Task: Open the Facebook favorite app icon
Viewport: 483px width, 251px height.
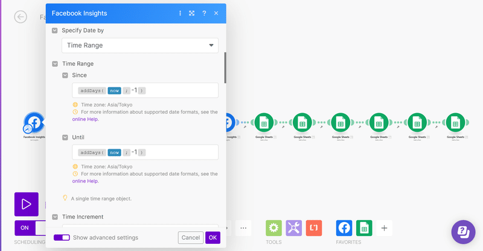Action: click(x=344, y=228)
